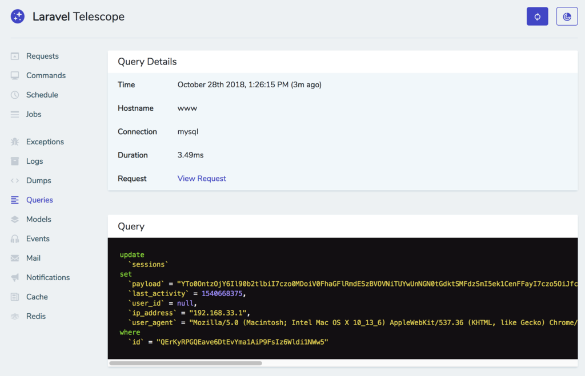View the Schedule section
The width and height of the screenshot is (585, 376).
41,95
